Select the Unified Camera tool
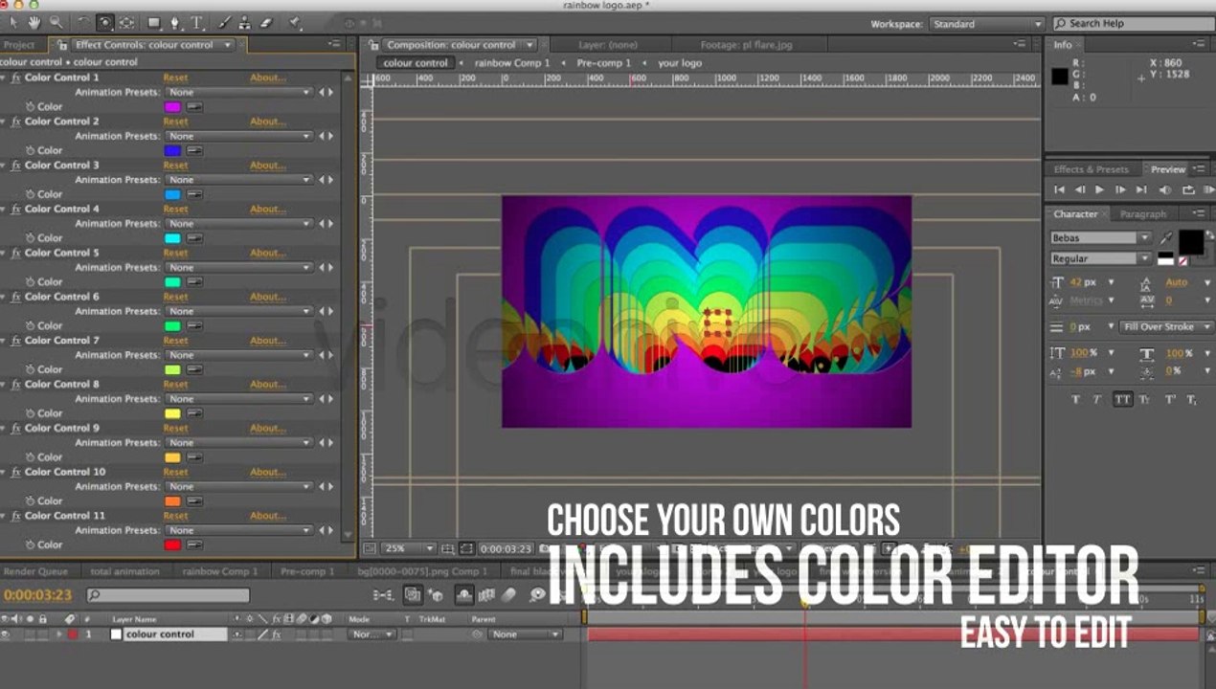The height and width of the screenshot is (689, 1216). click(x=105, y=22)
